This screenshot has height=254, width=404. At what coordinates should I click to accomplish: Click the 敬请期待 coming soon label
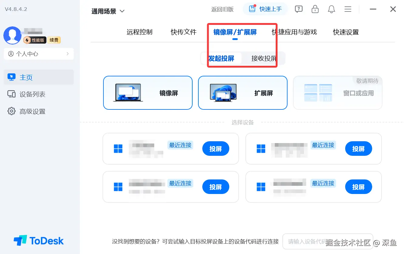pyautogui.click(x=367, y=81)
